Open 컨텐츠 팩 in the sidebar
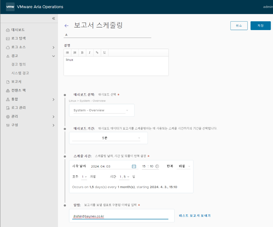 click(x=19, y=90)
